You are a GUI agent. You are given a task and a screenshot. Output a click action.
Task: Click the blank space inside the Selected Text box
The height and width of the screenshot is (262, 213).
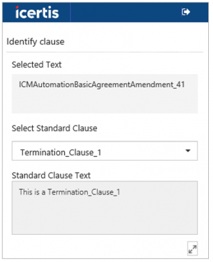pyautogui.click(x=105, y=102)
